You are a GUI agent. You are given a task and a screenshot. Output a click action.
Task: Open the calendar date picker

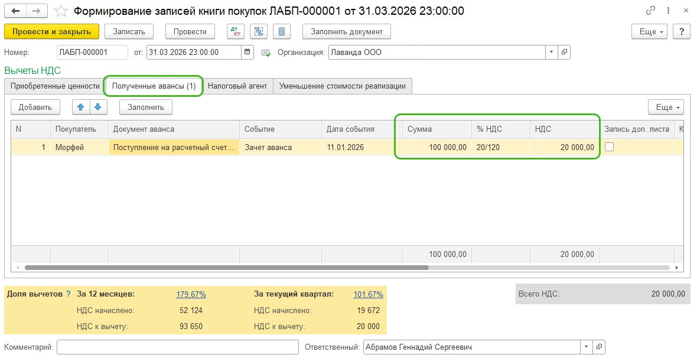point(248,52)
